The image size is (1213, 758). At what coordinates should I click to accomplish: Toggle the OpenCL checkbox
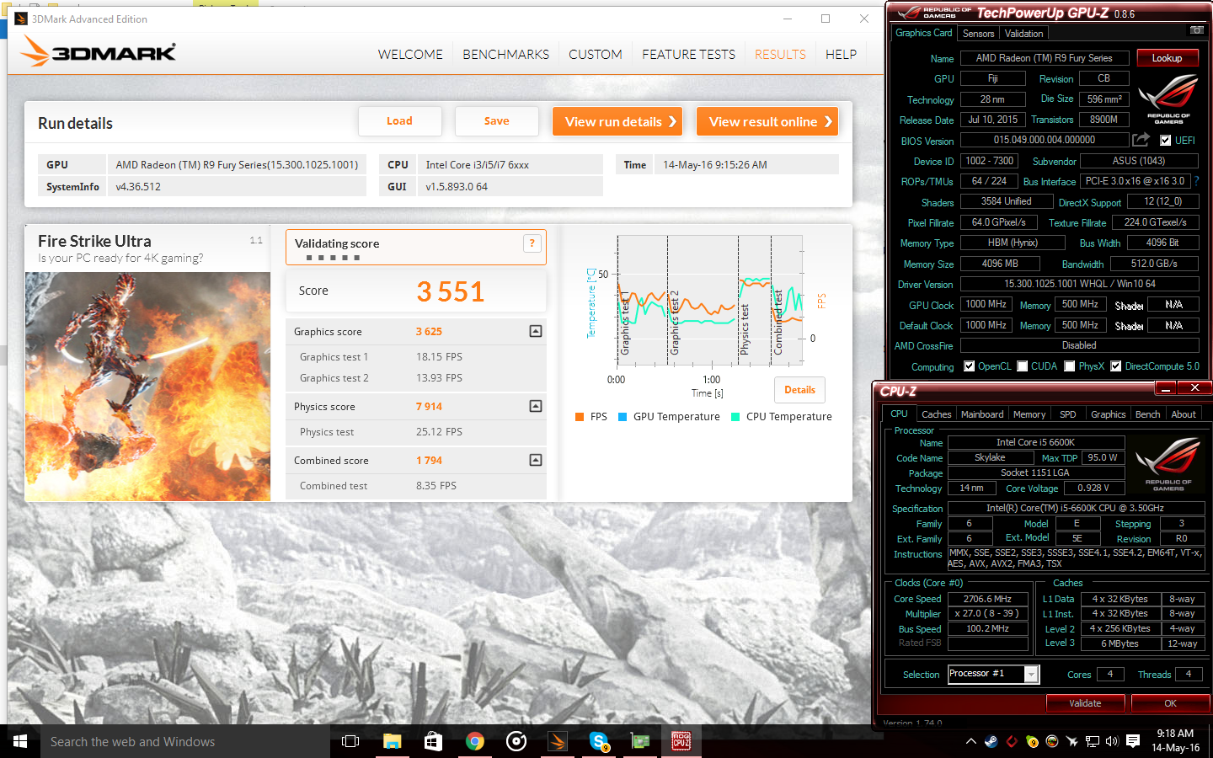970,366
